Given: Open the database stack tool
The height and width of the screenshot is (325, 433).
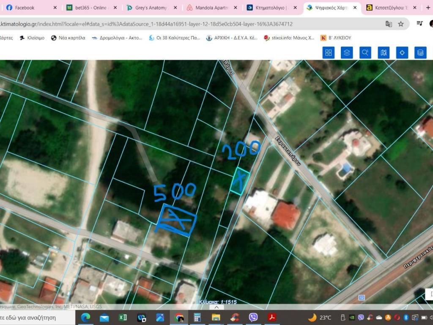Looking at the screenshot, I should click(420, 52).
